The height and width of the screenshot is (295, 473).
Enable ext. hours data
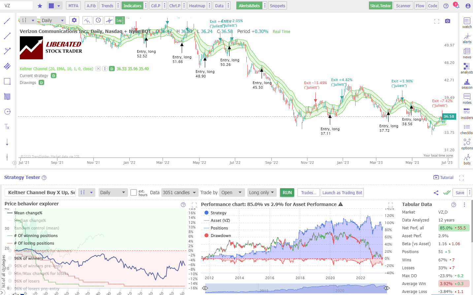pos(134,192)
